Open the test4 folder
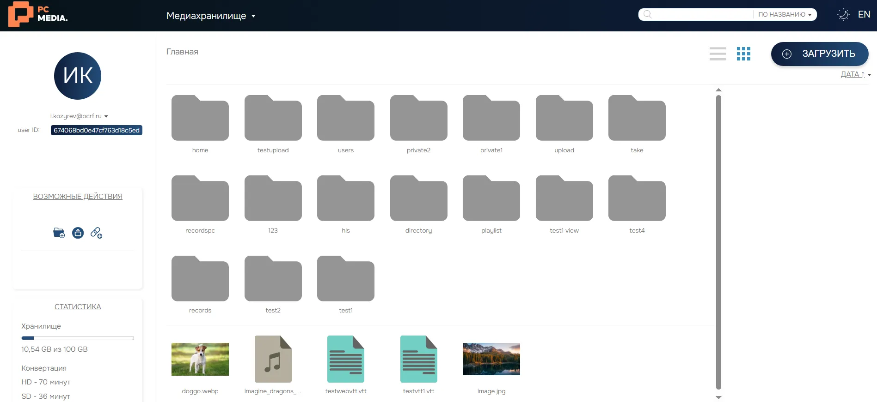Screen dimensions: 877x402 pyautogui.click(x=637, y=198)
